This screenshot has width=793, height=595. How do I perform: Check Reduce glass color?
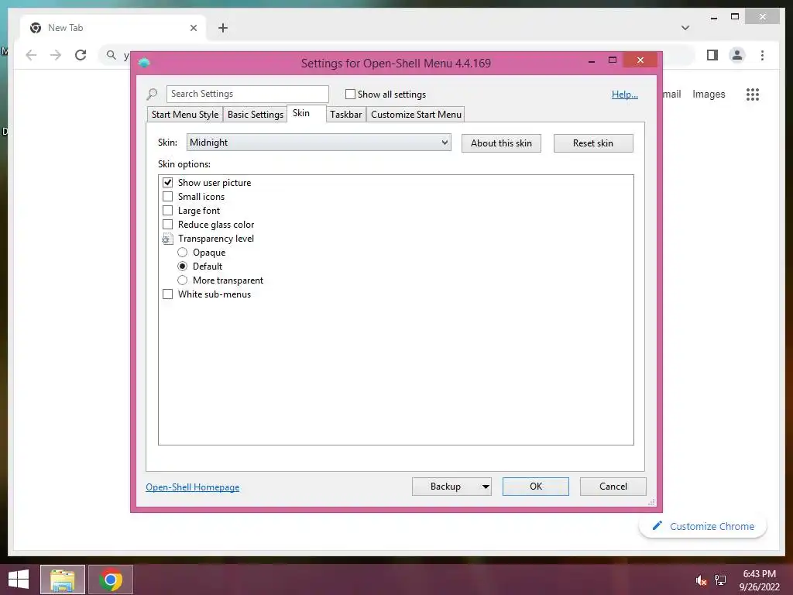point(167,225)
